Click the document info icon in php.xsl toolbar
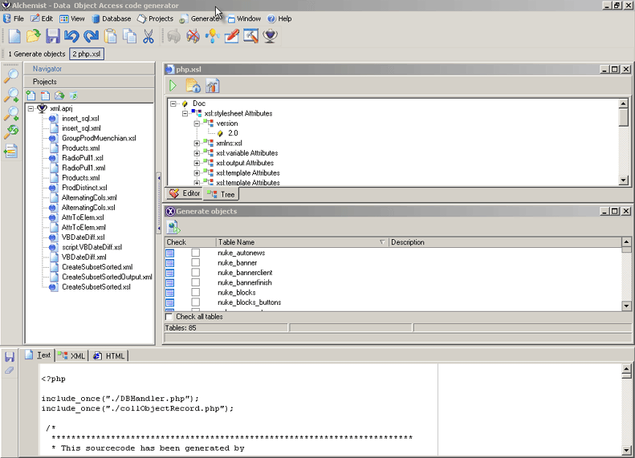 pyautogui.click(x=193, y=86)
